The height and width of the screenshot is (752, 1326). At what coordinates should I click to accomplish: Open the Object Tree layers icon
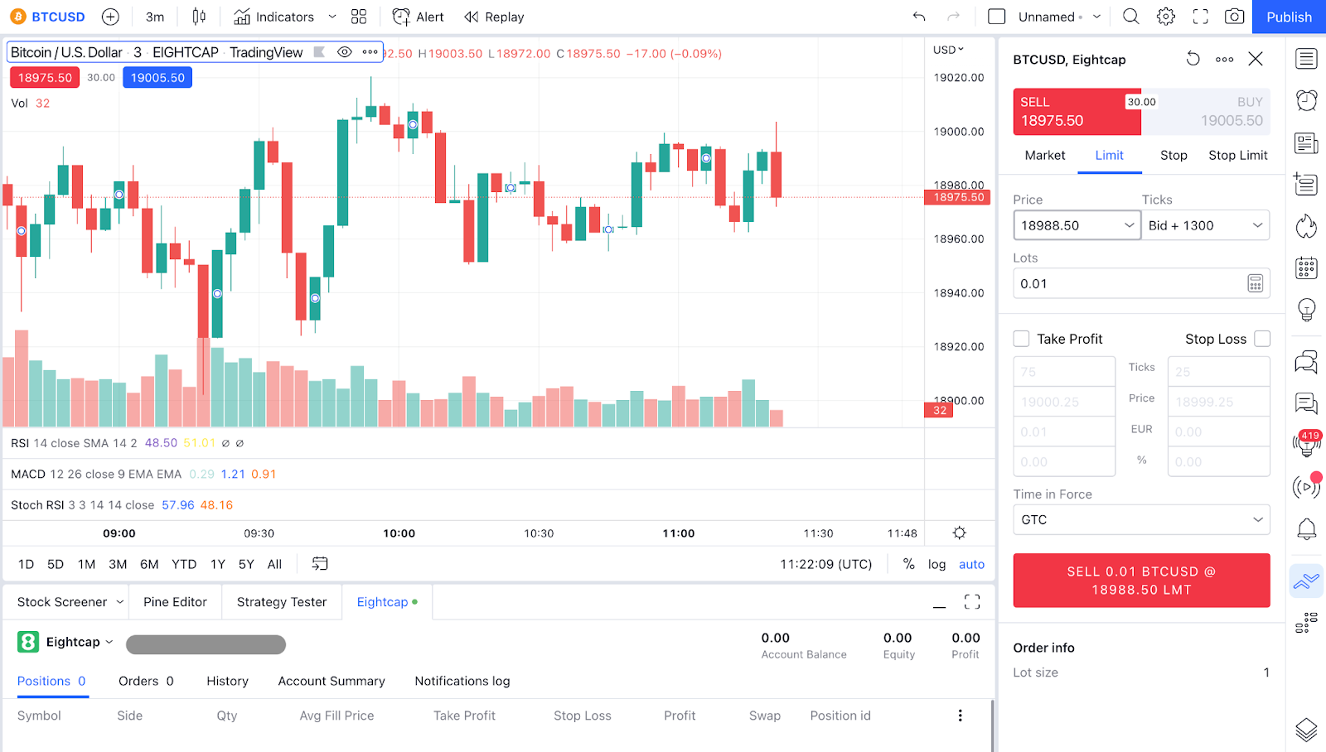(x=1306, y=730)
